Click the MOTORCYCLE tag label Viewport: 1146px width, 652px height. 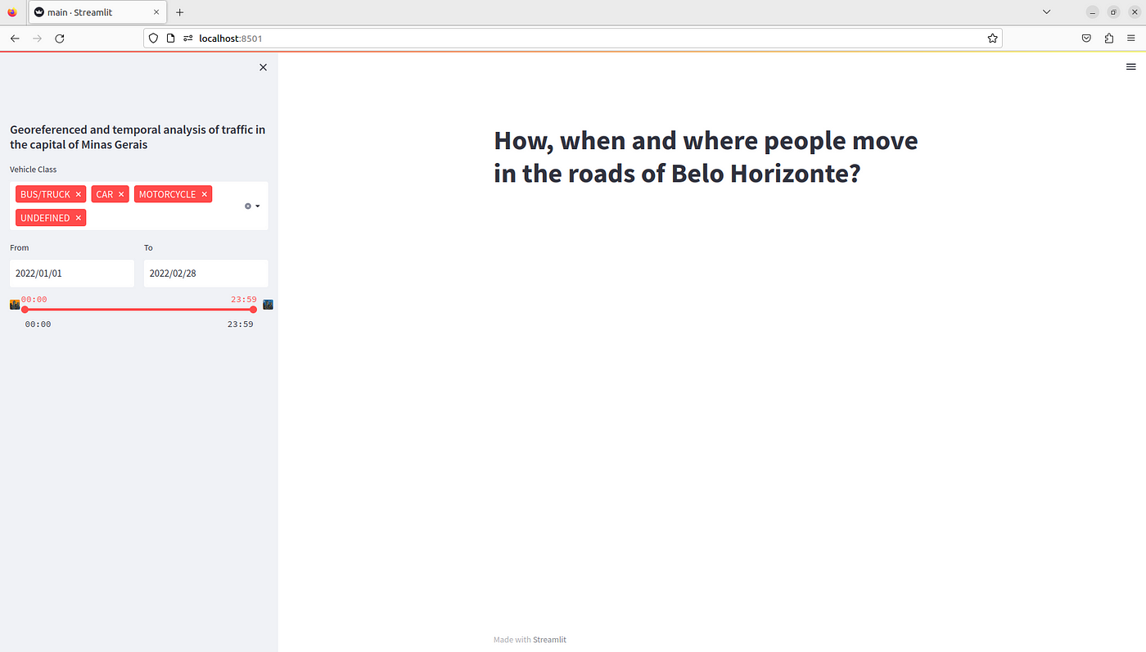coord(168,194)
